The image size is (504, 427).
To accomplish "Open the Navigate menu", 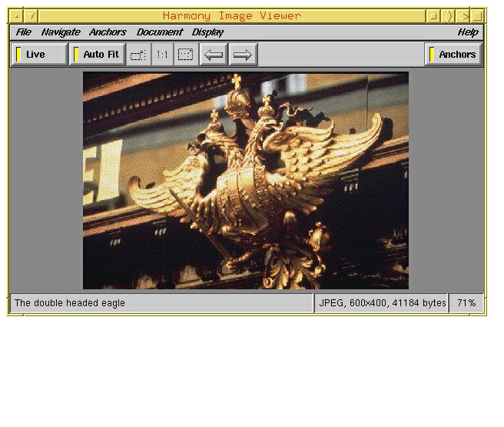I will (61, 32).
